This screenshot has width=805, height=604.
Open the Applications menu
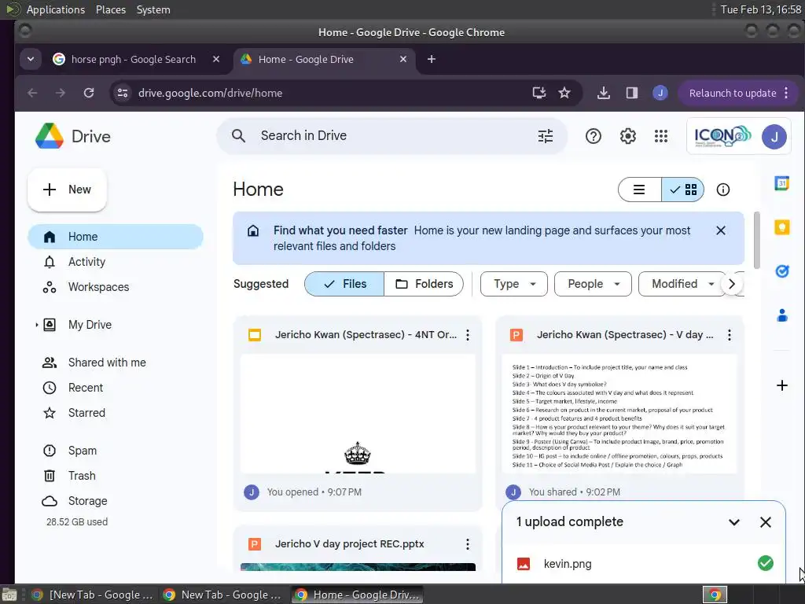pyautogui.click(x=56, y=9)
